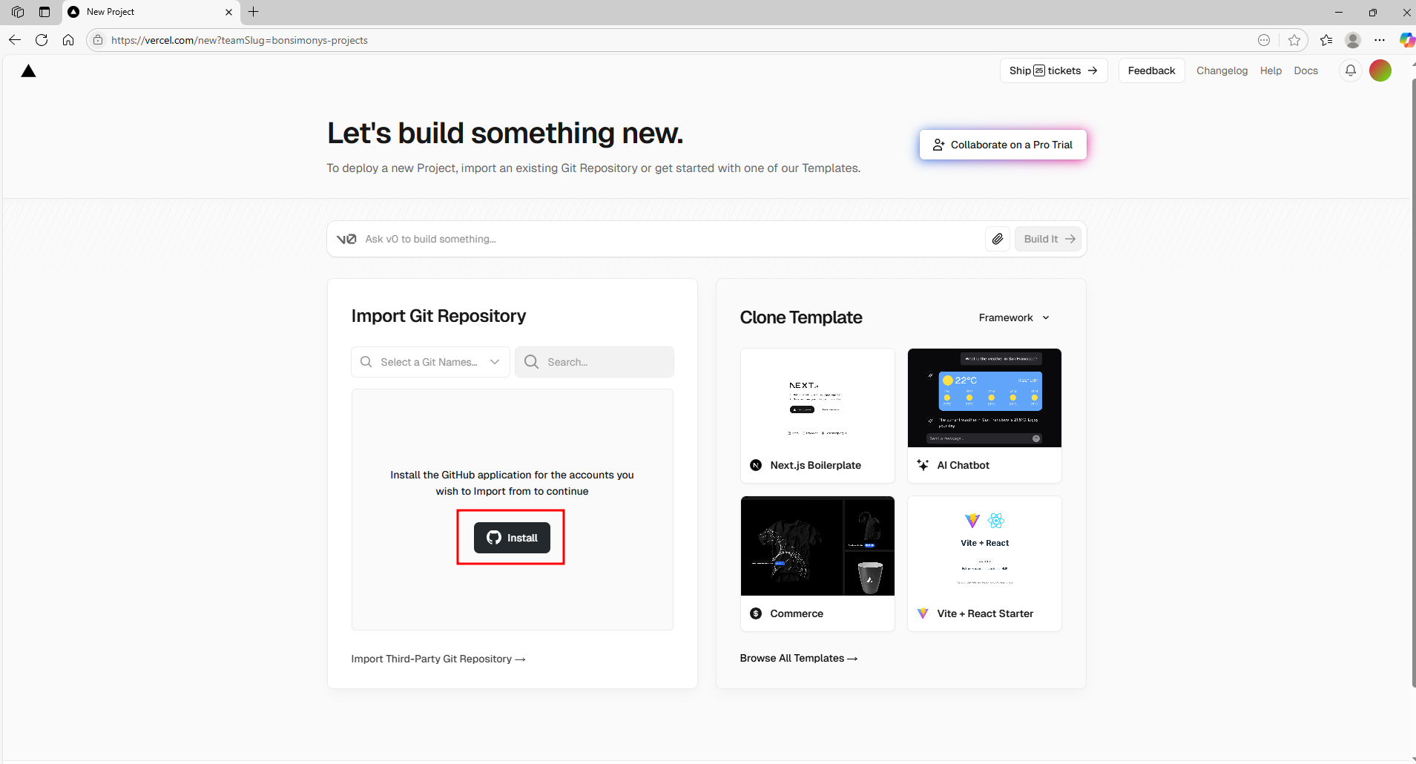Refresh the page
This screenshot has width=1416, height=764.
(42, 40)
